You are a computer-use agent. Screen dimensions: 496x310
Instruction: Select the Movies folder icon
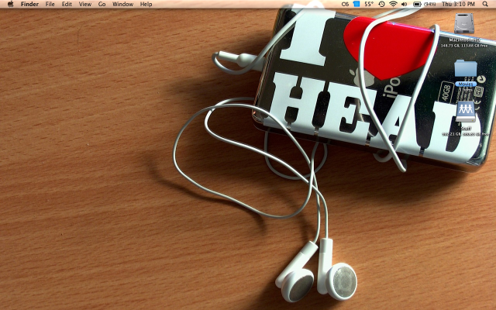(x=466, y=69)
